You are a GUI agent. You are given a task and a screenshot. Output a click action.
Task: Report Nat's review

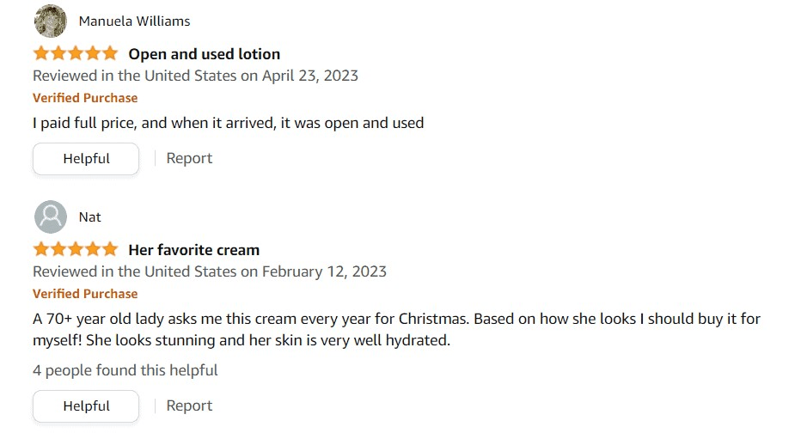click(189, 405)
